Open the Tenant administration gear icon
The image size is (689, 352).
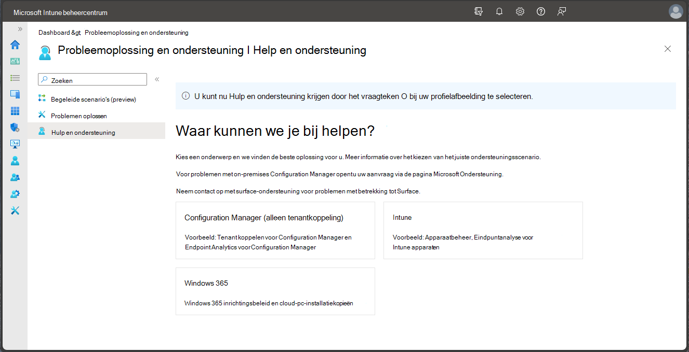[15, 194]
